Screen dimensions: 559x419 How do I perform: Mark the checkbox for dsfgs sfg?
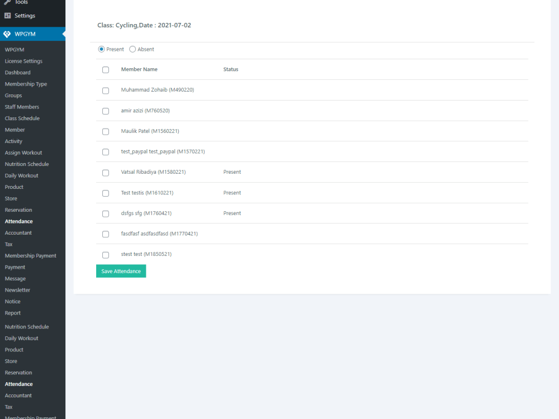click(106, 213)
